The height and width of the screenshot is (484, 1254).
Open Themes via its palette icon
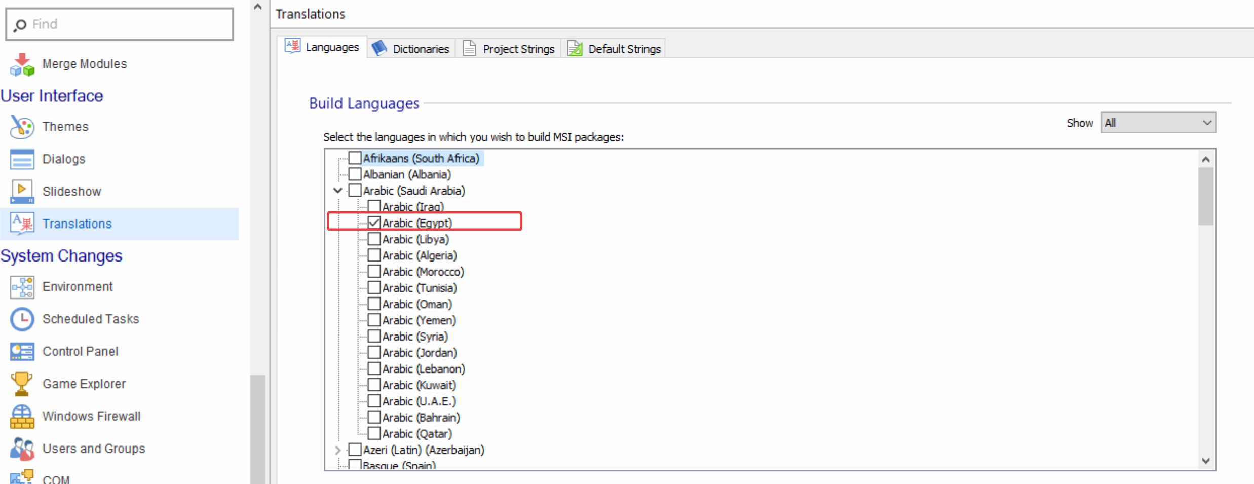pos(22,127)
